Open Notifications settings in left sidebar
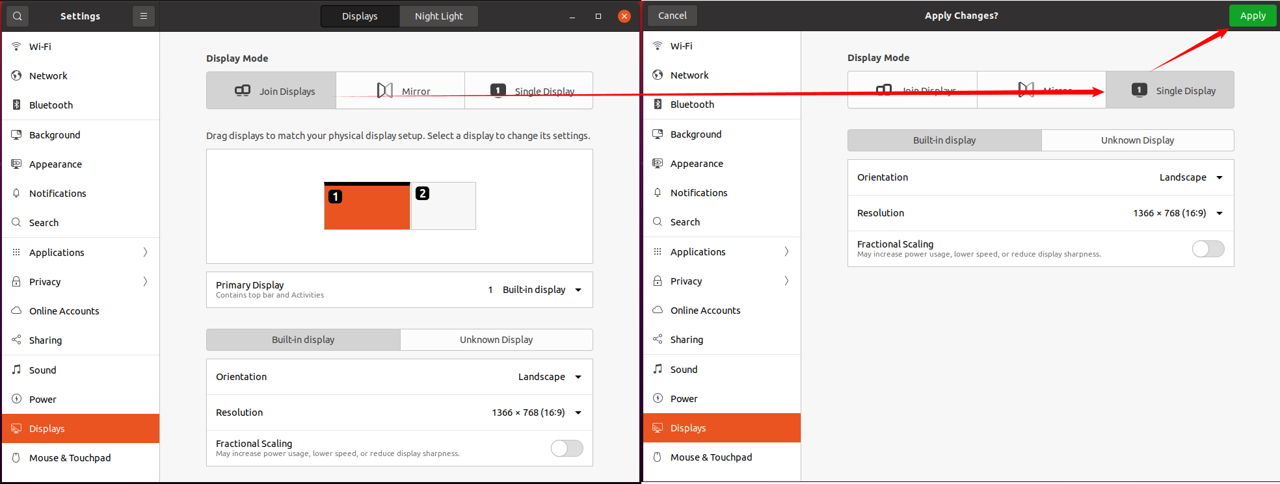Viewport: 1280px width, 484px height. click(81, 194)
